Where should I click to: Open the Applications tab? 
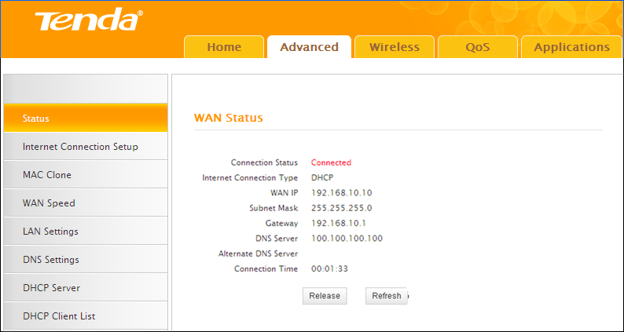tap(571, 47)
